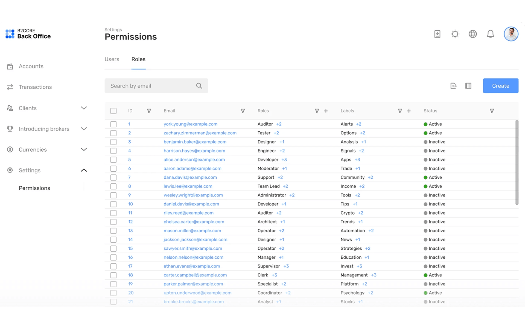Open Transactions in the sidebar
525x329 pixels.
[x=35, y=87]
